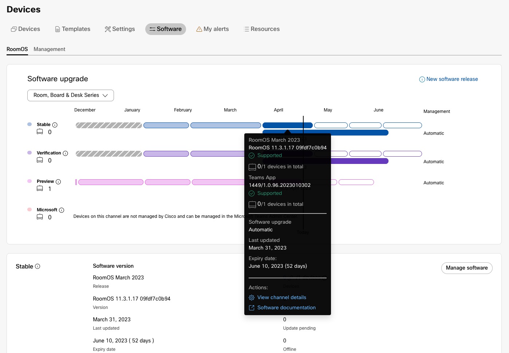The width and height of the screenshot is (509, 353).
Task: Open the Resources tab
Action: pyautogui.click(x=262, y=29)
